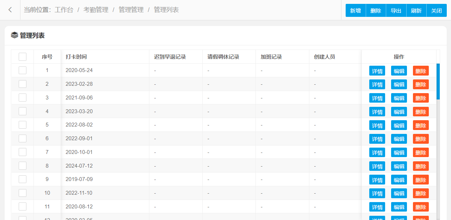Image resolution: width=451 pixels, height=220 pixels.
Task: Click 编辑 for row 2022-08-02
Action: click(399, 125)
